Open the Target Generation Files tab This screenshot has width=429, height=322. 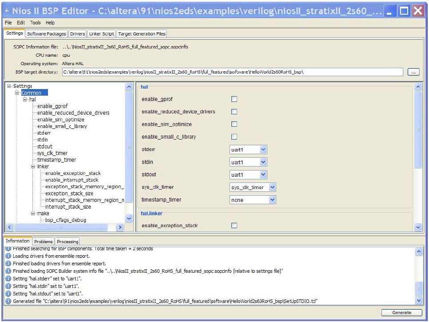click(x=142, y=34)
